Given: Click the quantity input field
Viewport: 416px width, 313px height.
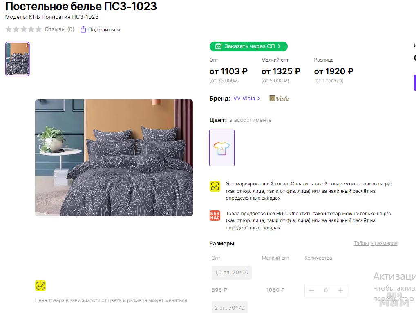Looking at the screenshot, I should (x=326, y=290).
